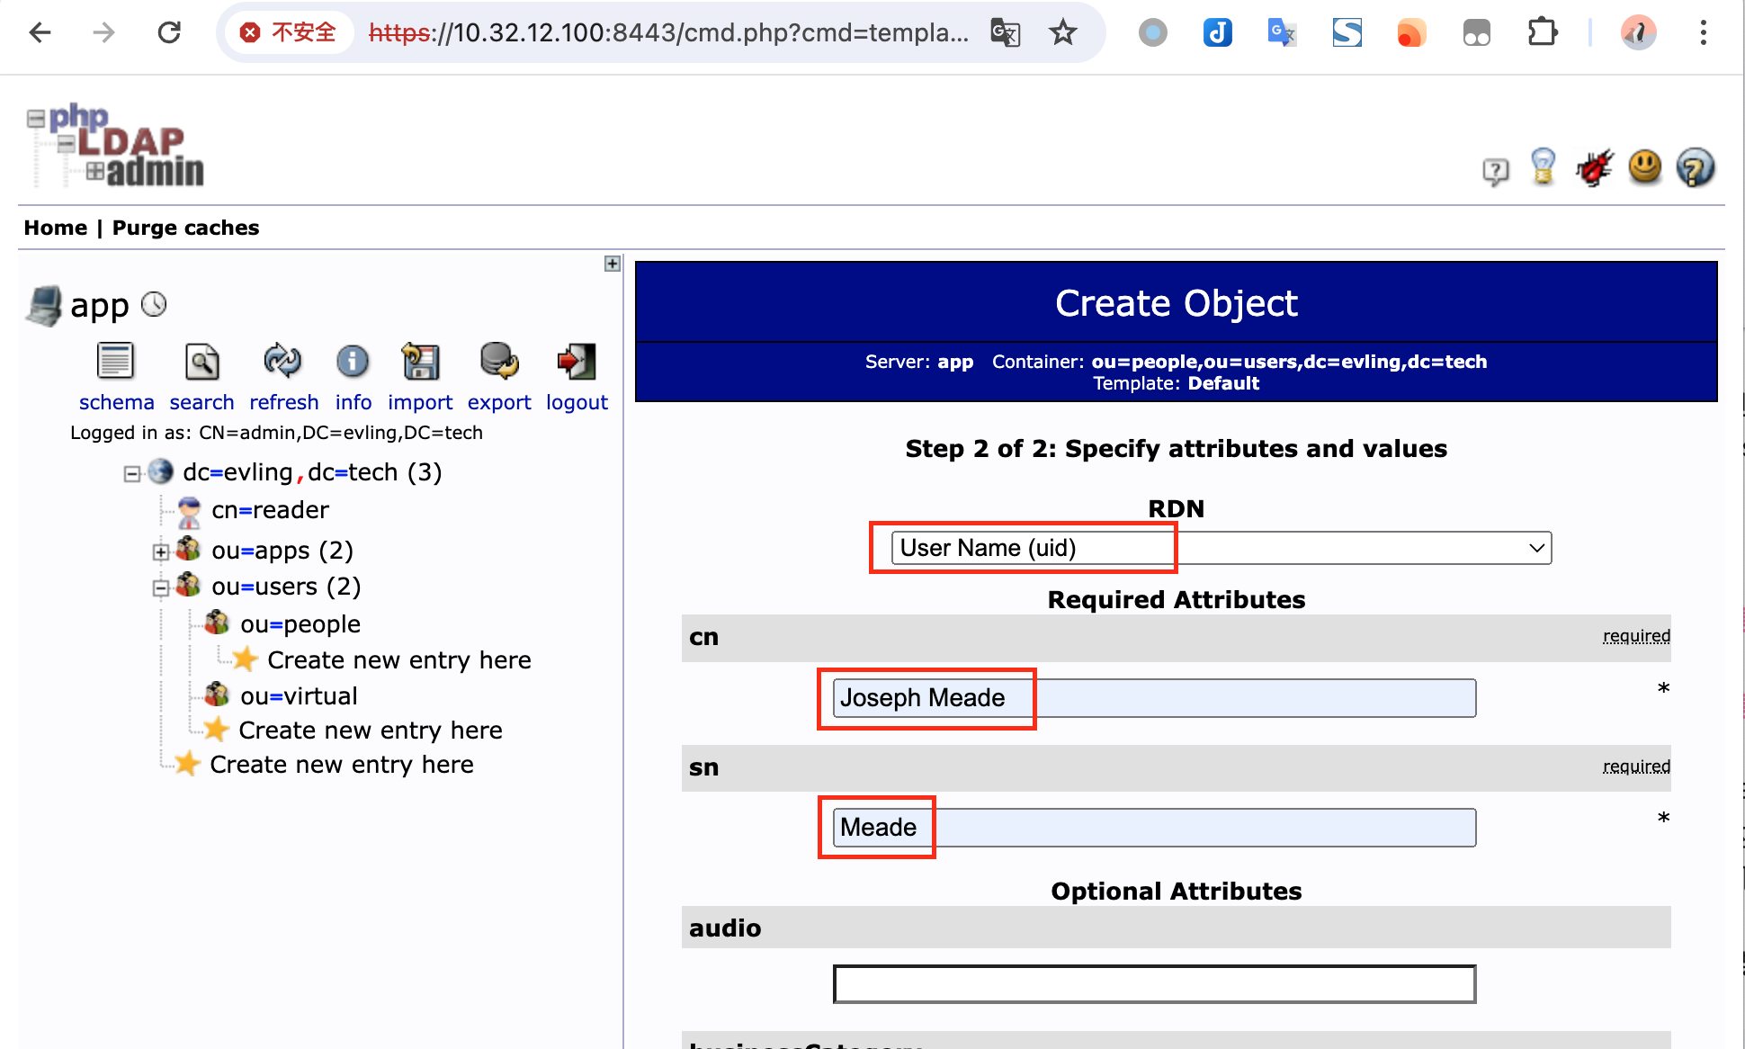Select the ou=apps (2) entry
The width and height of the screenshot is (1745, 1049).
[282, 550]
